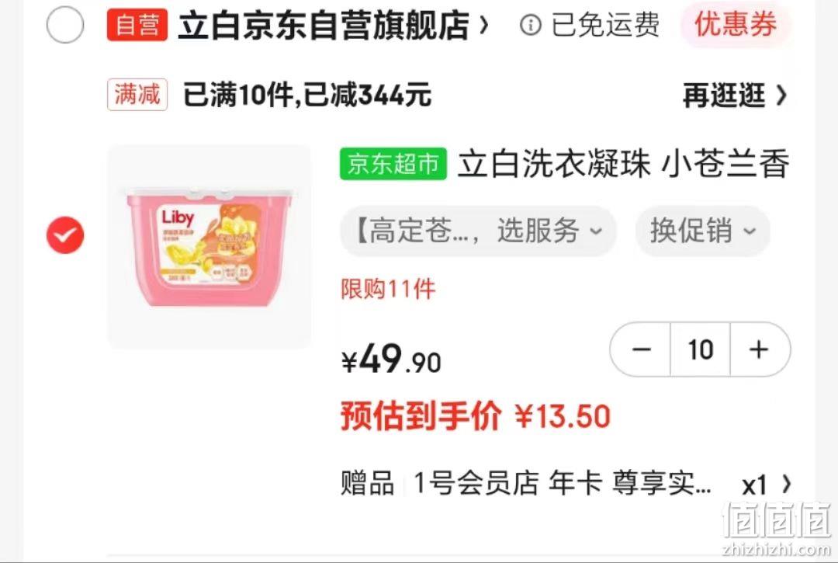Click the chevron arrow next to store name
Viewport: 838px width, 563px height.
483,25
